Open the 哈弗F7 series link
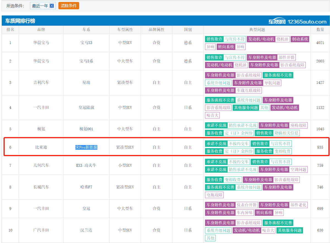This screenshot has width=330, height=243. coord(86,187)
